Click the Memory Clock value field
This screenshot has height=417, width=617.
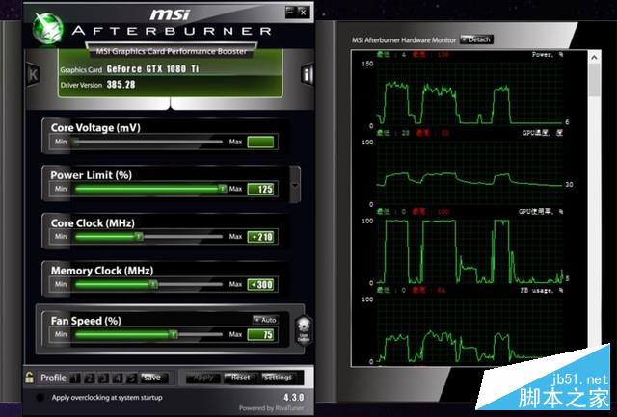point(260,284)
